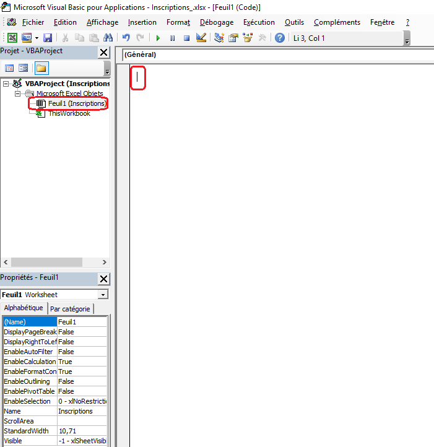Click the Help question mark icon

(x=280, y=38)
